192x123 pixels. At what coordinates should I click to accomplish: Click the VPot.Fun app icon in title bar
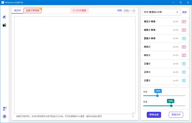point(2,2)
